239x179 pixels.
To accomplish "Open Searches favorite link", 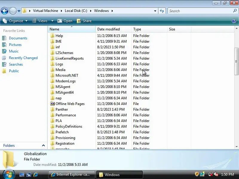I will 16,64.
